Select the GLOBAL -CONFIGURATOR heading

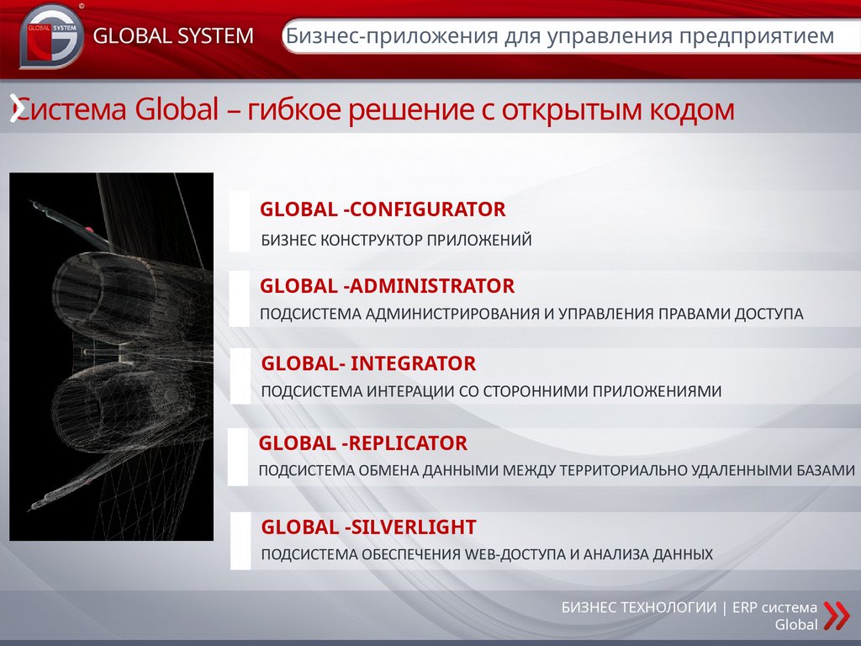[x=383, y=209]
